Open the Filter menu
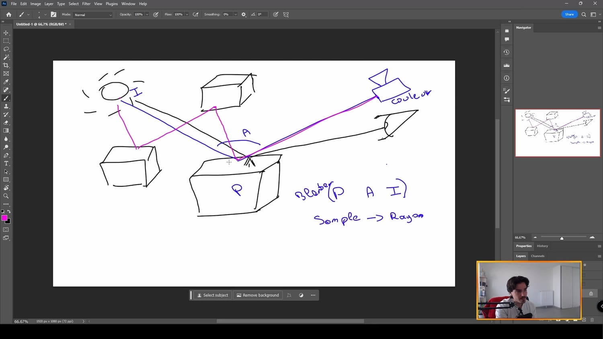603x339 pixels. 86,4
